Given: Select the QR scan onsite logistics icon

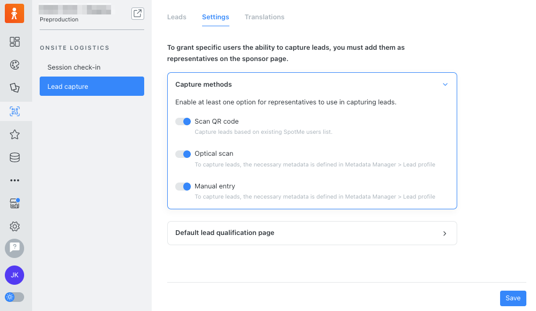Looking at the screenshot, I should [14, 111].
